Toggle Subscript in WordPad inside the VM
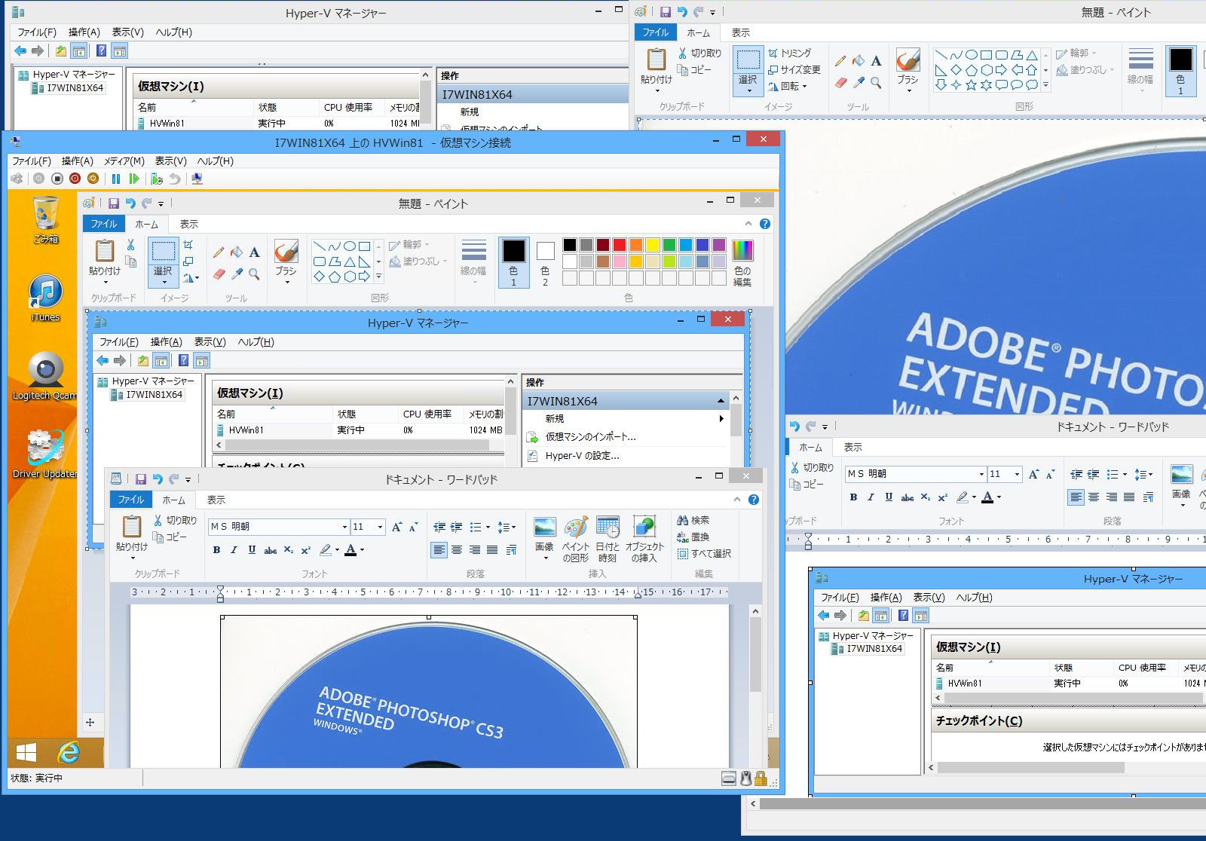Image resolution: width=1206 pixels, height=841 pixels. (x=288, y=550)
